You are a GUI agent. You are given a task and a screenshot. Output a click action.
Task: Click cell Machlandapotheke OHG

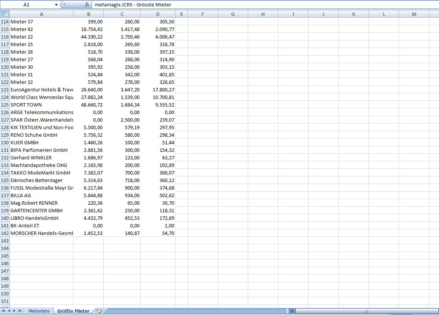41,165
